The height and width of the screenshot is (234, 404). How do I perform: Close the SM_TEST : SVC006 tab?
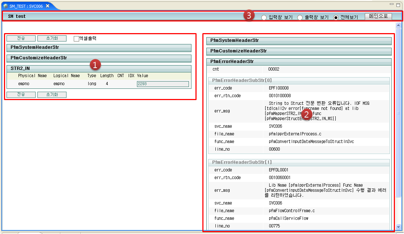[48, 6]
